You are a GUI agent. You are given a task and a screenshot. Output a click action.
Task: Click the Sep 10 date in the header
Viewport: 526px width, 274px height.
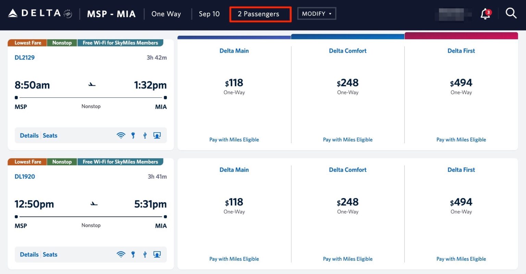[209, 14]
